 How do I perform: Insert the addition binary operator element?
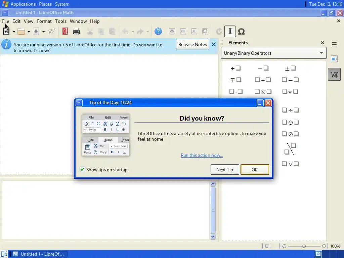coord(263,80)
